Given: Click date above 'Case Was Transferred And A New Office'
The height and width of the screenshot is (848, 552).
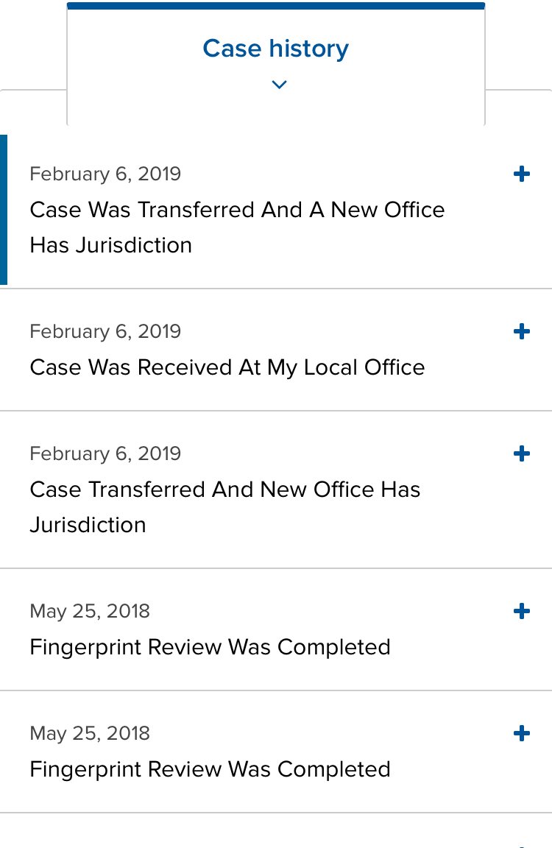Looking at the screenshot, I should tap(105, 174).
